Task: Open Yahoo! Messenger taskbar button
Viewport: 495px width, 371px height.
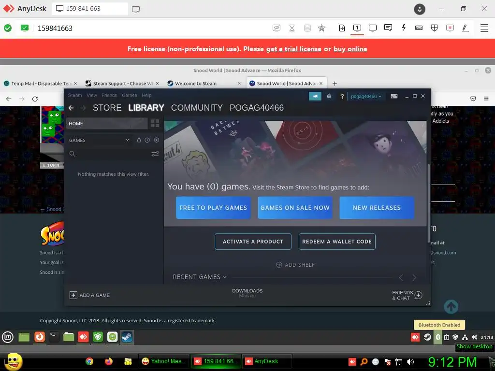Action: coord(164,361)
